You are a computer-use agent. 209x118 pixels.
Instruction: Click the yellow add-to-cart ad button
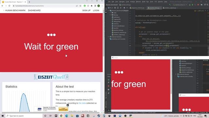point(63,109)
